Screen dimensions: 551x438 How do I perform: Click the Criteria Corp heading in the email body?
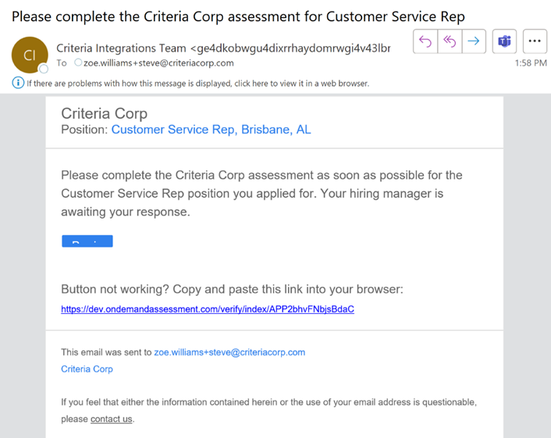coord(104,113)
